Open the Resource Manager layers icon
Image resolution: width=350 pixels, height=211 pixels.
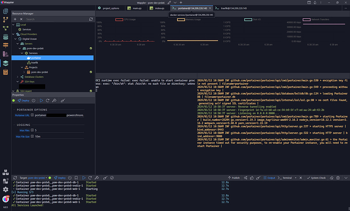[6, 63]
